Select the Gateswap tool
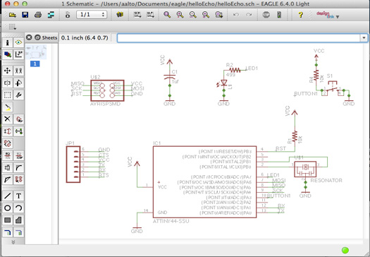Image resolution: width=370 pixels, height=257 pixels. (x=7, y=143)
